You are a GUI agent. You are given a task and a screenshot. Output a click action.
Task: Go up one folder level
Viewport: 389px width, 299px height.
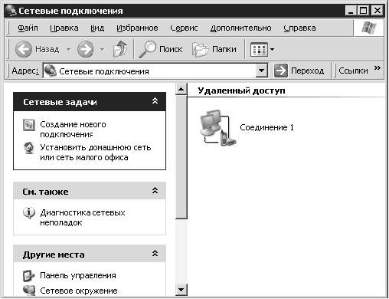(120, 49)
